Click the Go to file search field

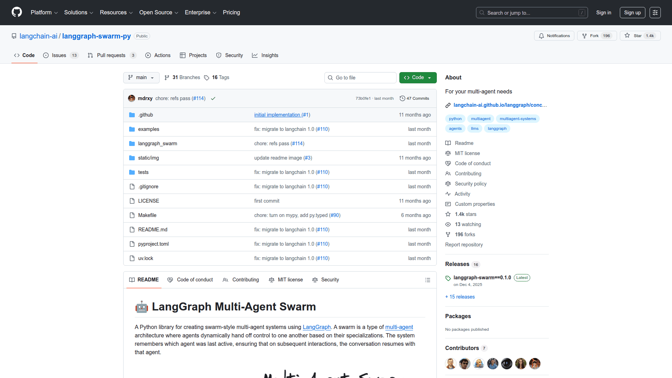360,77
